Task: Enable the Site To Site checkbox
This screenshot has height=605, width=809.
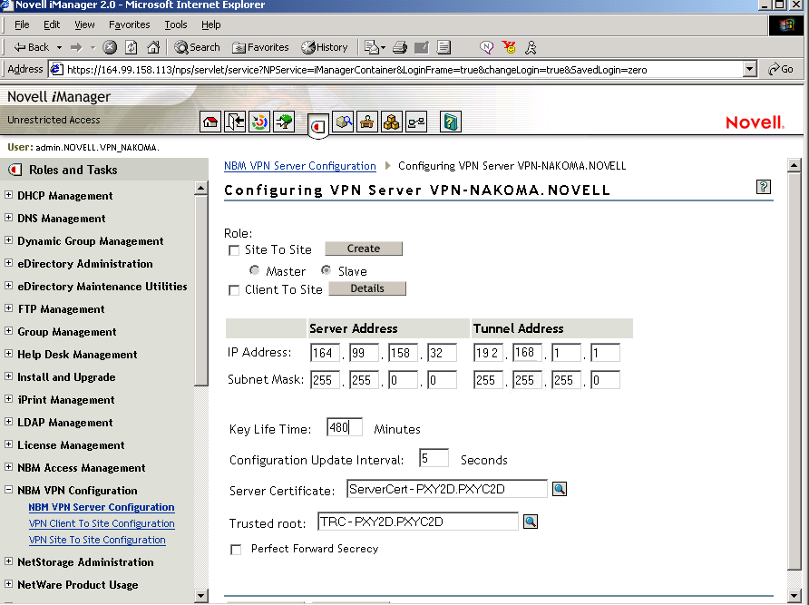Action: coord(235,250)
